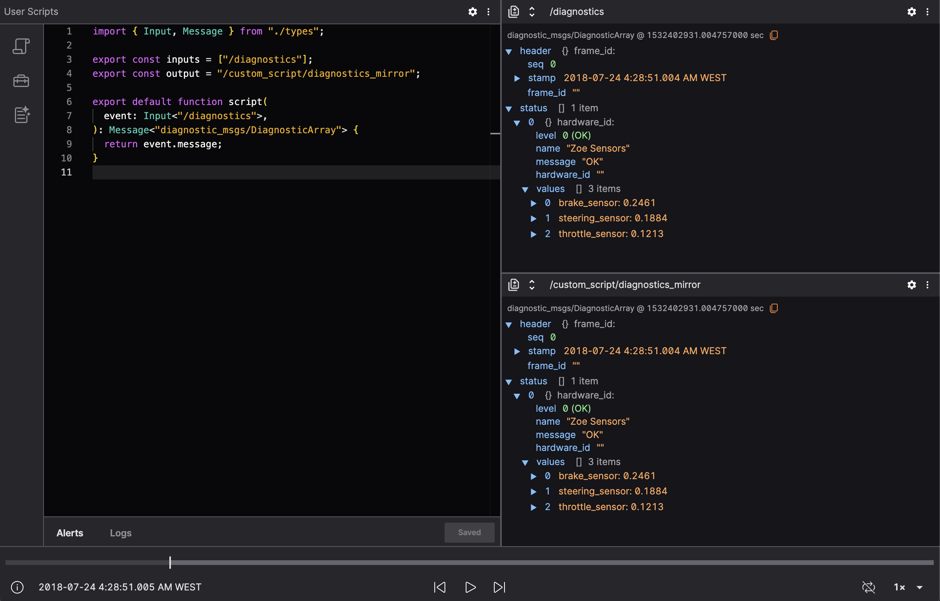This screenshot has width=940, height=601.
Task: Click the diff mode icon in /diagnostics panel
Action: (514, 12)
